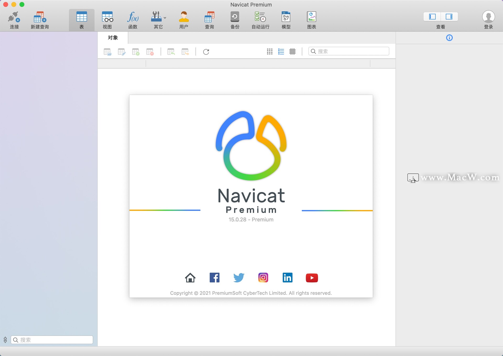Click the blue info icon
This screenshot has width=503, height=356.
click(449, 38)
